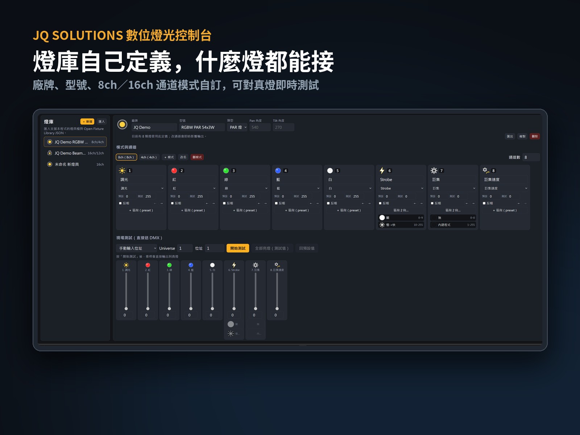Screen dimensions: 580x435
Task: Select the 4ch ( 4ch ) mode tab
Action: click(x=149, y=157)
